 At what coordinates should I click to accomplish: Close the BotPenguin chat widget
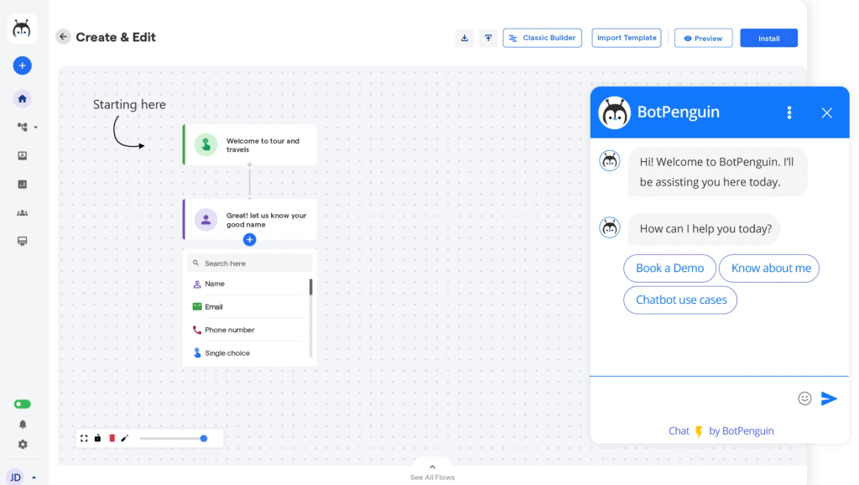tap(826, 113)
